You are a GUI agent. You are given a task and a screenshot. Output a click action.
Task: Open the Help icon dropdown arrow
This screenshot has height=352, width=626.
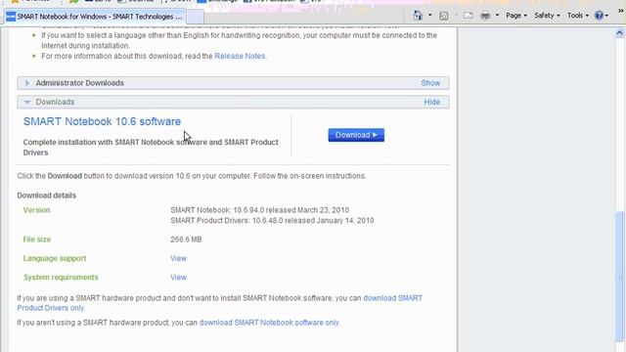606,16
